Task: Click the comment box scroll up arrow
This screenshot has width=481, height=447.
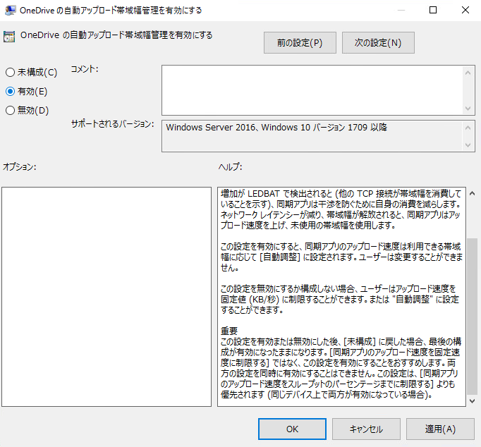Action: (x=468, y=73)
